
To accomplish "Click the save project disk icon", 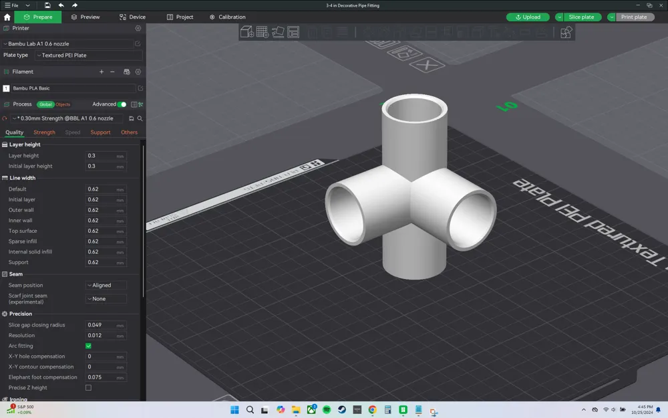I will point(47,5).
